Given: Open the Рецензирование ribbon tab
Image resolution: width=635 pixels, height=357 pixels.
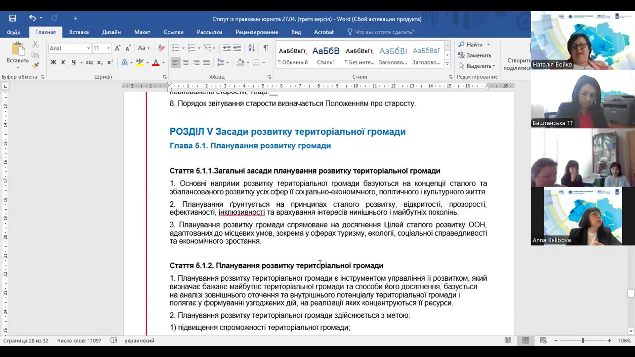Looking at the screenshot, I should (257, 32).
